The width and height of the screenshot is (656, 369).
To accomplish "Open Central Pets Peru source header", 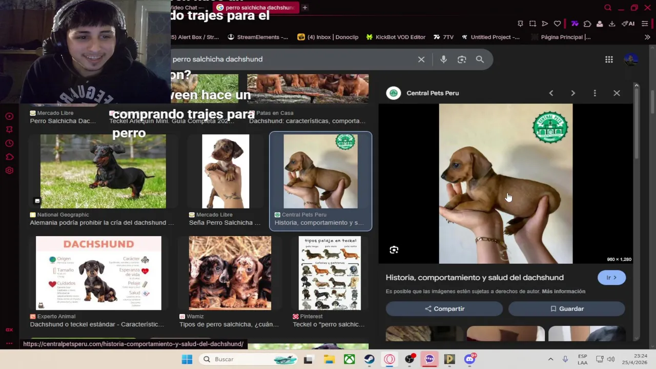I will (x=423, y=93).
